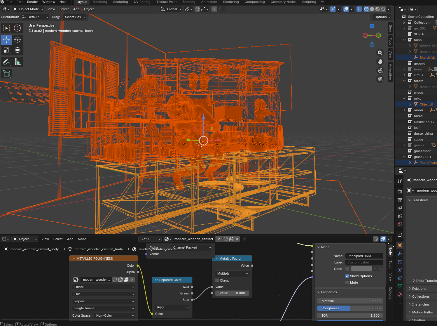Toggle proportional editing in the header
The image size is (437, 326).
[214, 9]
